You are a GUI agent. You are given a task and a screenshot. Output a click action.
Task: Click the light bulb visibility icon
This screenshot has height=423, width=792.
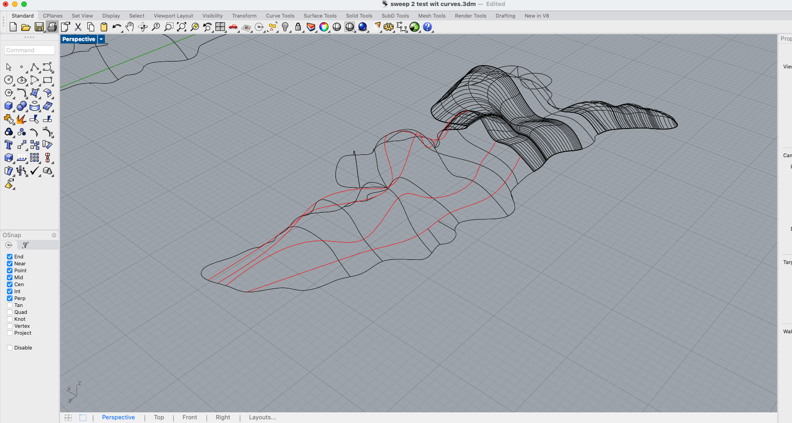click(285, 27)
